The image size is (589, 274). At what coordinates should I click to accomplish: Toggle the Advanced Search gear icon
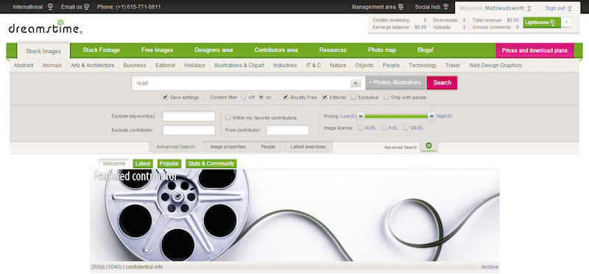tap(428, 146)
